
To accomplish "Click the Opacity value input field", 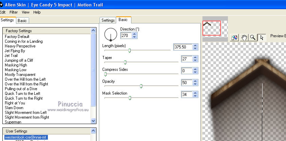I will pyautogui.click(x=187, y=83).
